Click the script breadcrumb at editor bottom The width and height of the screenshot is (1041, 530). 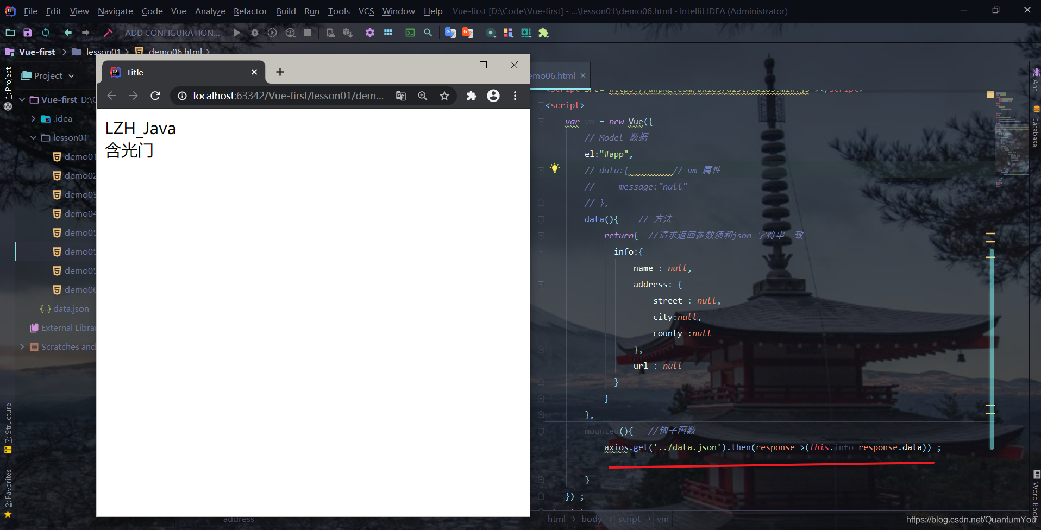(629, 519)
